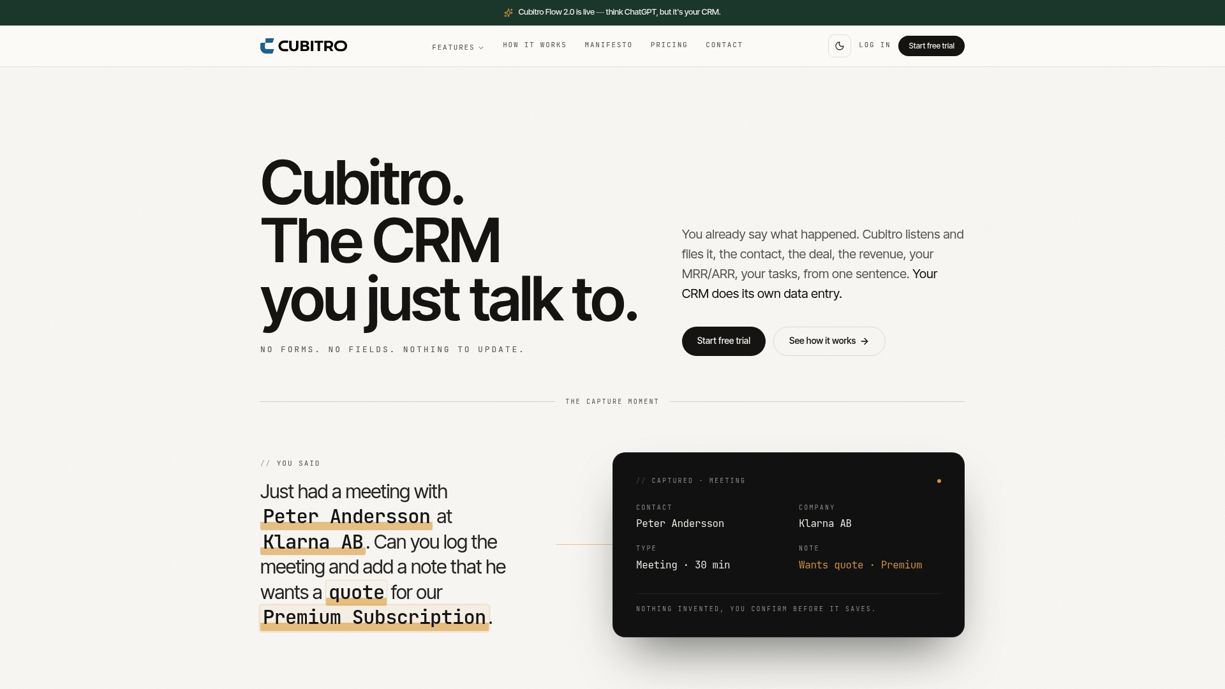
Task: Click the // CAPTURED · MEETING card header
Action: (691, 481)
